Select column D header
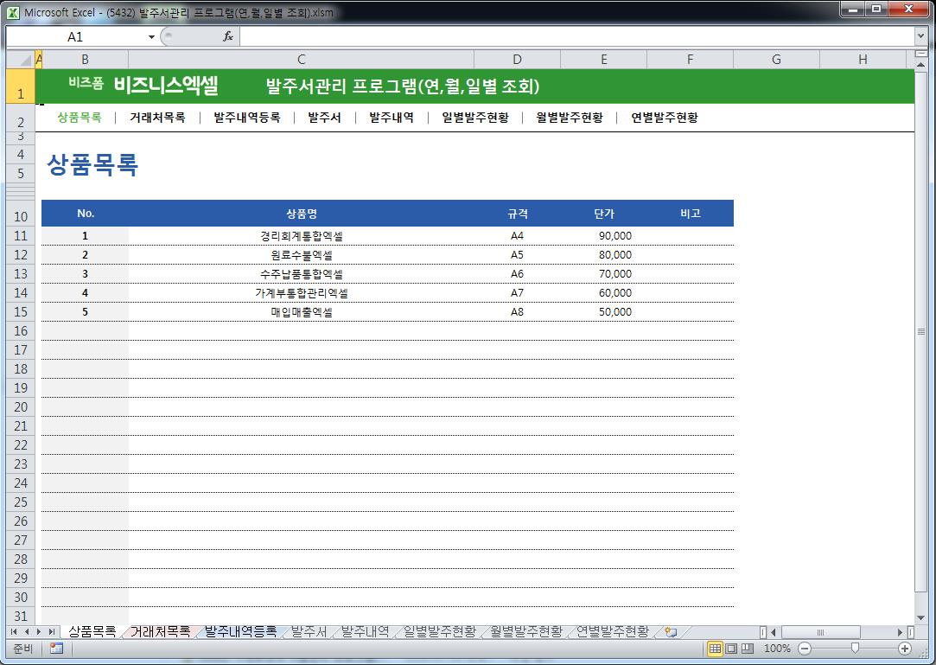936x665 pixels. click(517, 59)
